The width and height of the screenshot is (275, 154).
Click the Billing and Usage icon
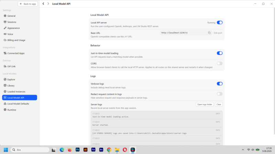5,40
